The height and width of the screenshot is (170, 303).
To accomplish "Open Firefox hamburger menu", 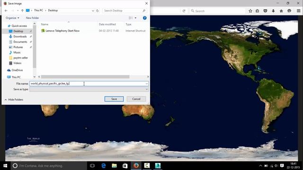I will 299,11.
